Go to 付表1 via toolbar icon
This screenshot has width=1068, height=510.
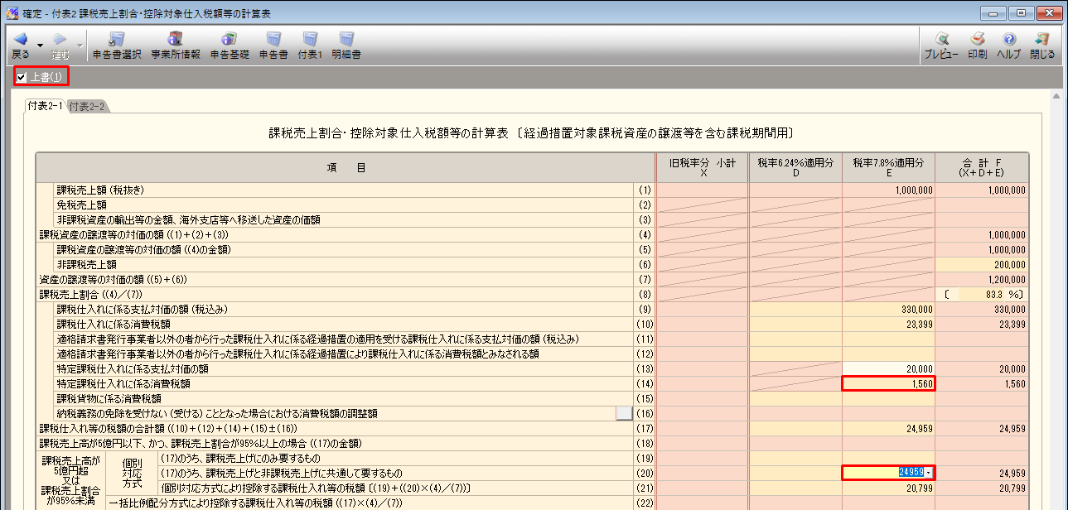310,41
